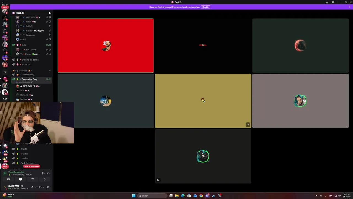Select the yellow video tile in the call grid
Image resolution: width=353 pixels, height=199 pixels.
pyautogui.click(x=203, y=101)
